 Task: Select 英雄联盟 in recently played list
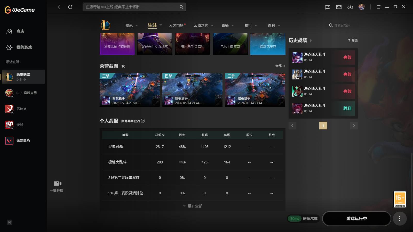point(23,77)
